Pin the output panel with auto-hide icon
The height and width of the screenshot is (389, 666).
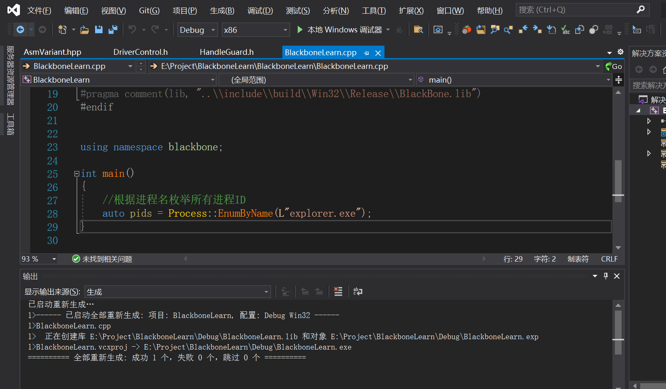(606, 276)
